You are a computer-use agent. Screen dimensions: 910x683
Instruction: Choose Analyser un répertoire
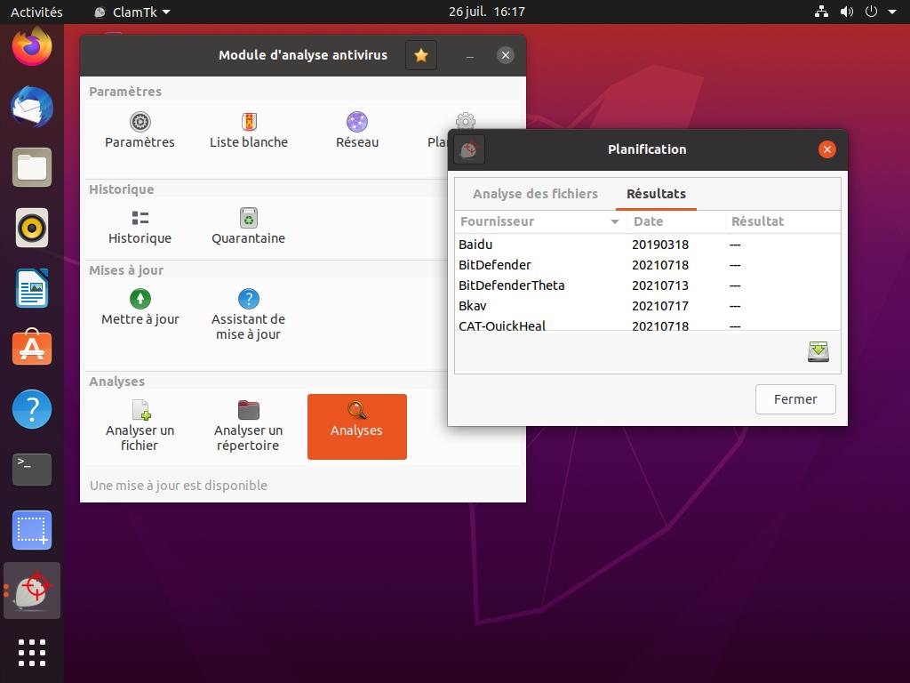click(x=249, y=411)
